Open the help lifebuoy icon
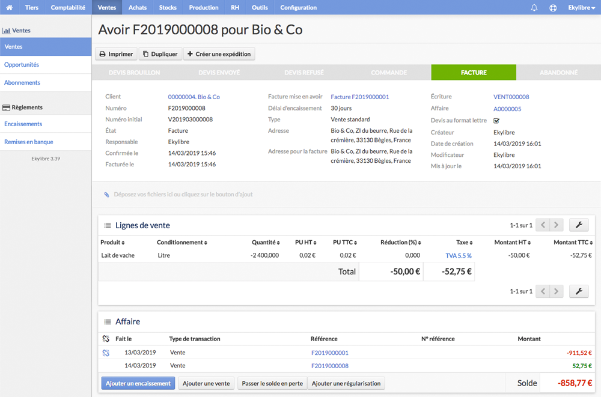 [x=553, y=7]
